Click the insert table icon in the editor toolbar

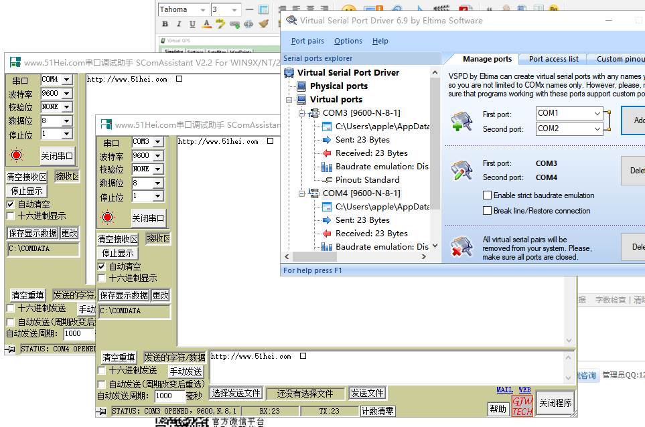tap(264, 9)
